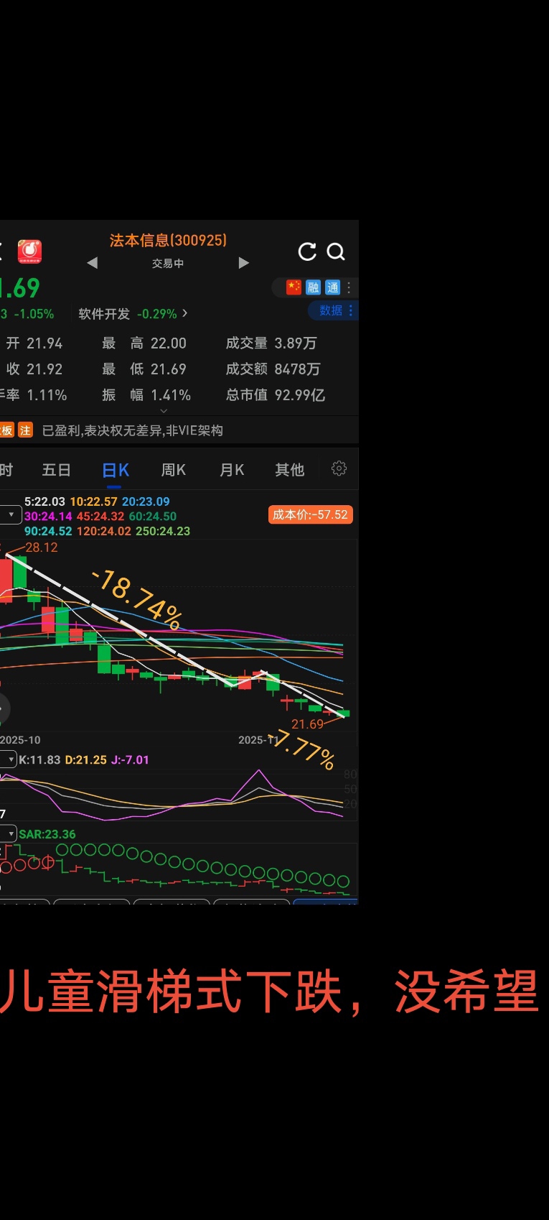549x1220 pixels.
Task: Open the 数据 data button
Action: 333,310
